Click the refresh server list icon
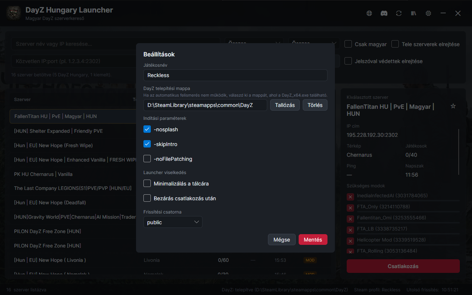Screen dimensions: 472x295 coord(398,13)
